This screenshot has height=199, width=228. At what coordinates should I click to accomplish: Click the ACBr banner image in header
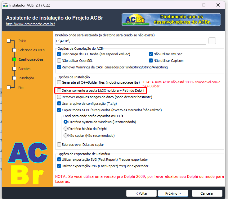[171, 20]
